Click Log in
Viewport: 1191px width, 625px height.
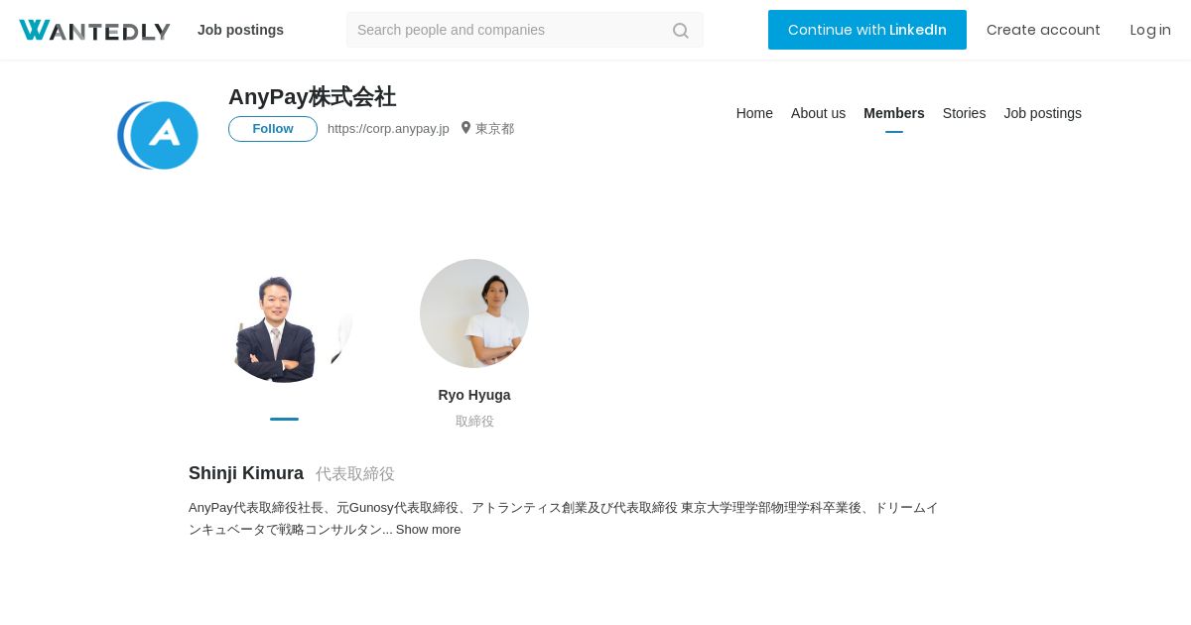click(1150, 30)
